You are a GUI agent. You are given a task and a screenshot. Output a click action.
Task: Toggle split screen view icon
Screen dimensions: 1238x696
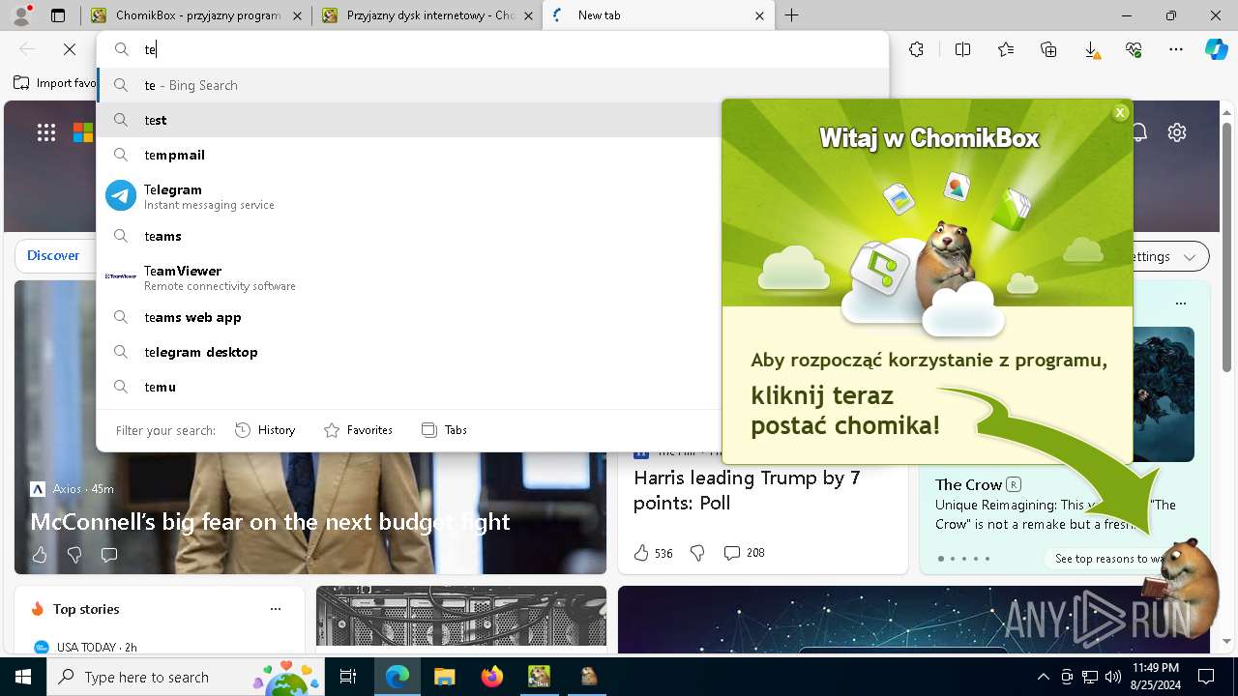(x=962, y=49)
